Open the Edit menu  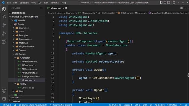pyautogui.click(x=15, y=3)
